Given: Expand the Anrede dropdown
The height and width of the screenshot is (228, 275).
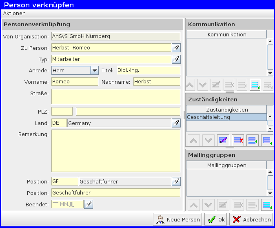Looking at the screenshot, I should (94, 70).
